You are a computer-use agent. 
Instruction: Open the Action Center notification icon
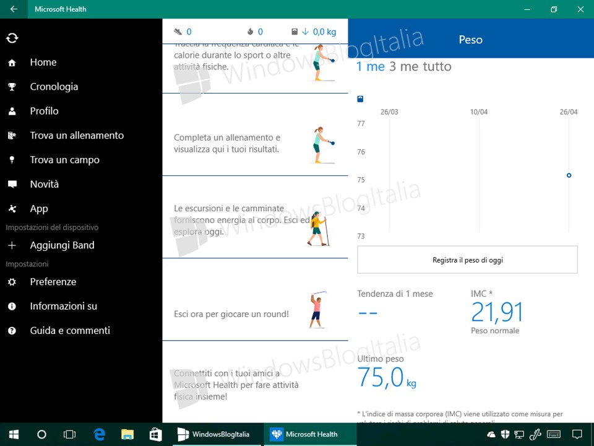click(577, 434)
